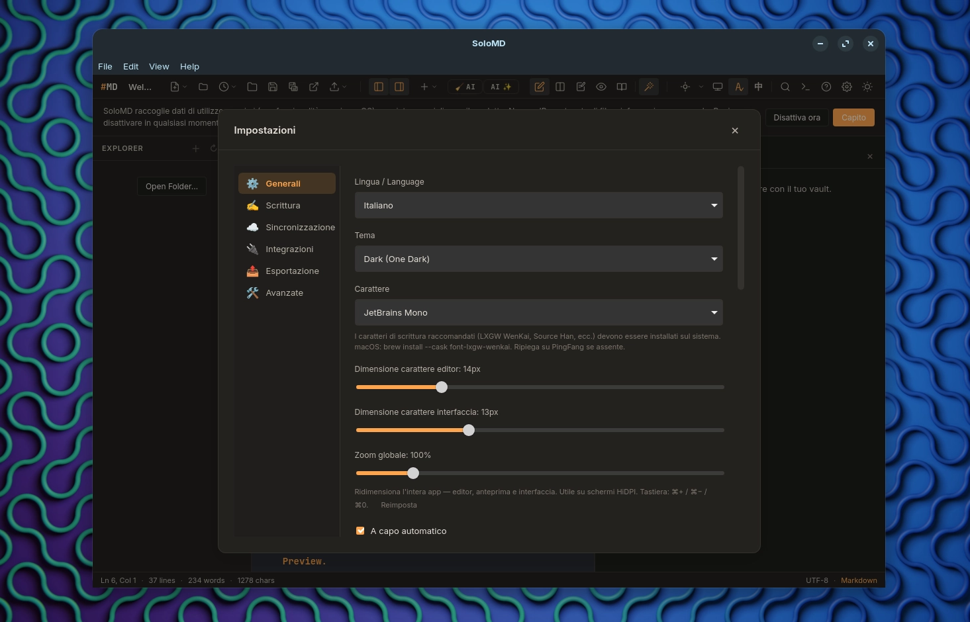Viewport: 970px width, 622px height.
Task: Click the UTF-8 encoding status bar entry
Action: coord(816,580)
